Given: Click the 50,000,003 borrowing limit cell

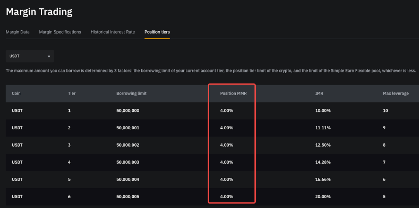Looking at the screenshot, I should 128,162.
